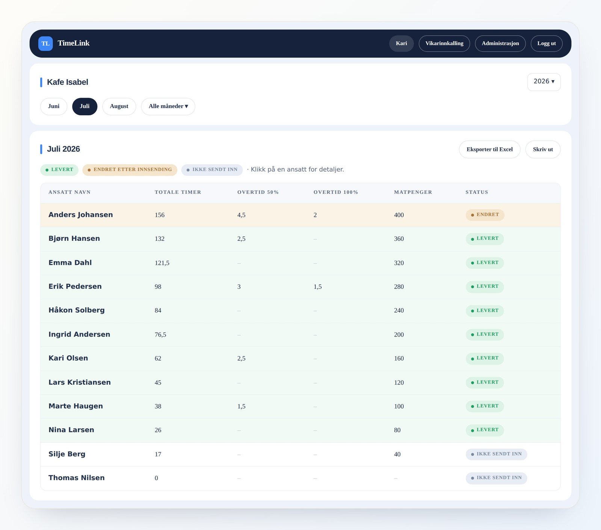
Task: Select the Juni month tab
Action: [x=54, y=106]
